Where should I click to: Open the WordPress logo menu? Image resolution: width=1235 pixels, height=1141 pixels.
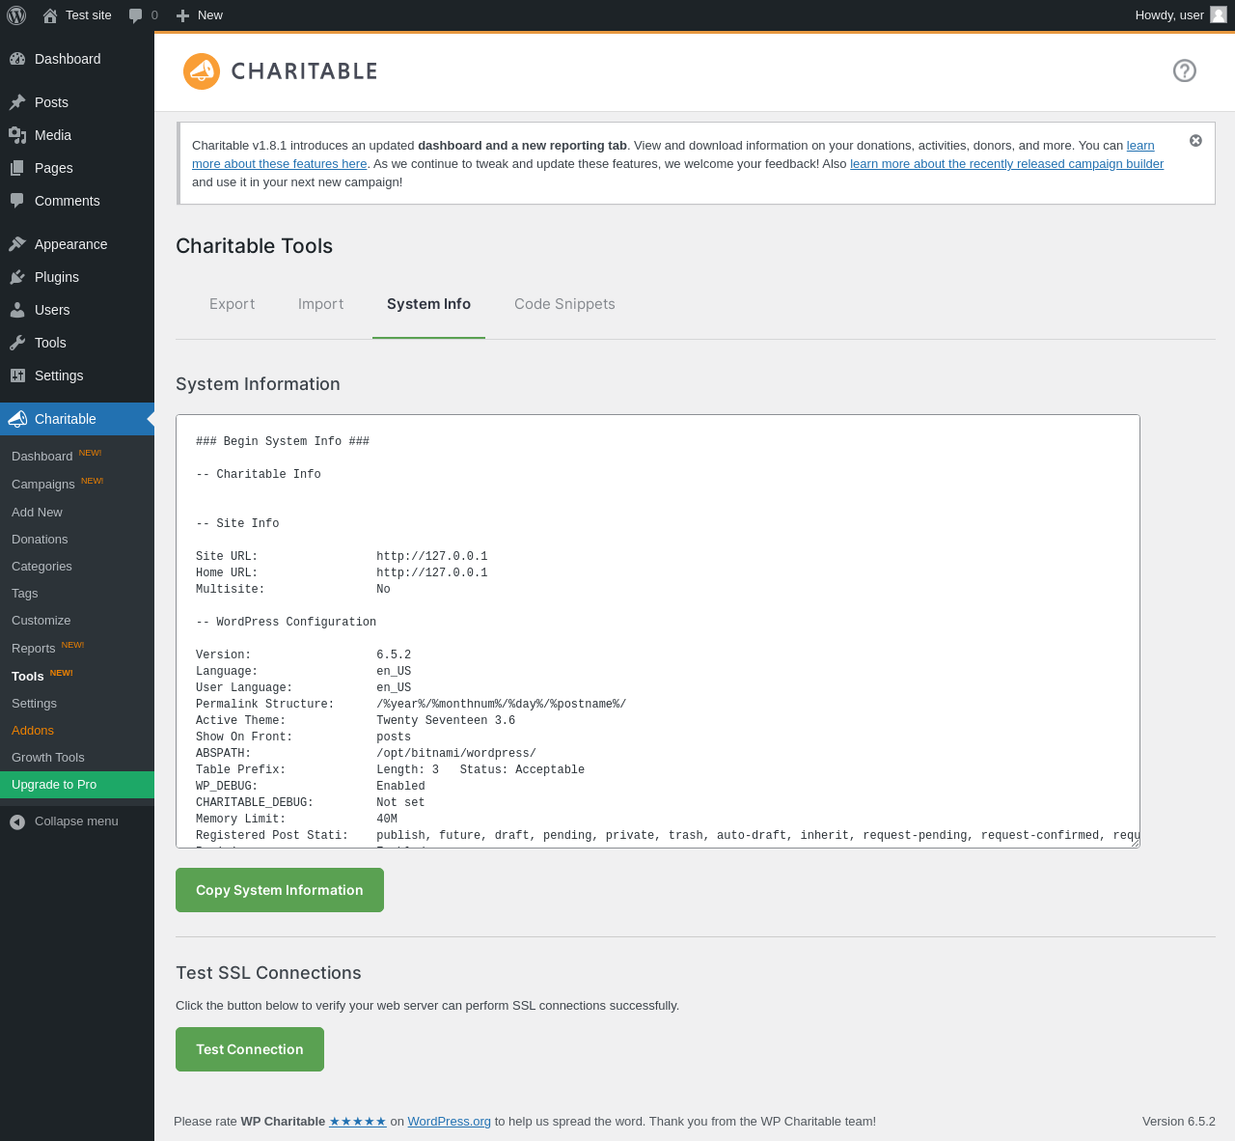[16, 15]
